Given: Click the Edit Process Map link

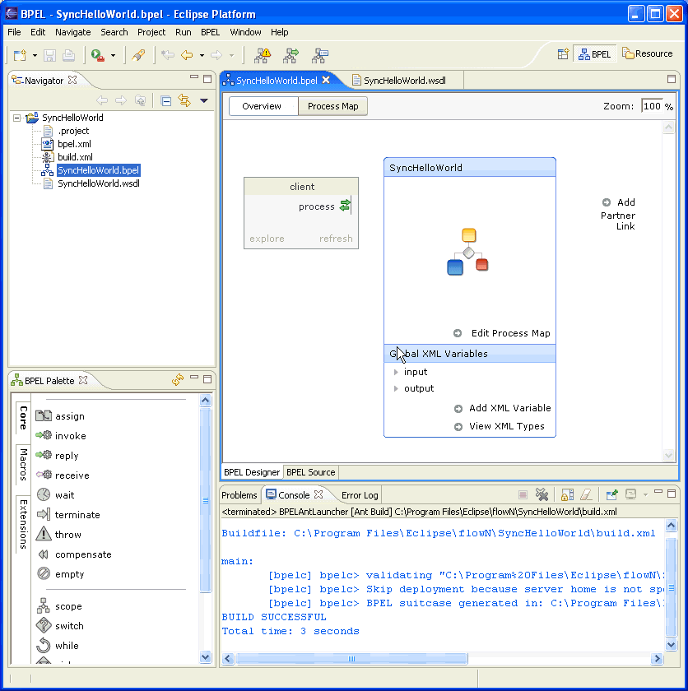Looking at the screenshot, I should pyautogui.click(x=502, y=333).
